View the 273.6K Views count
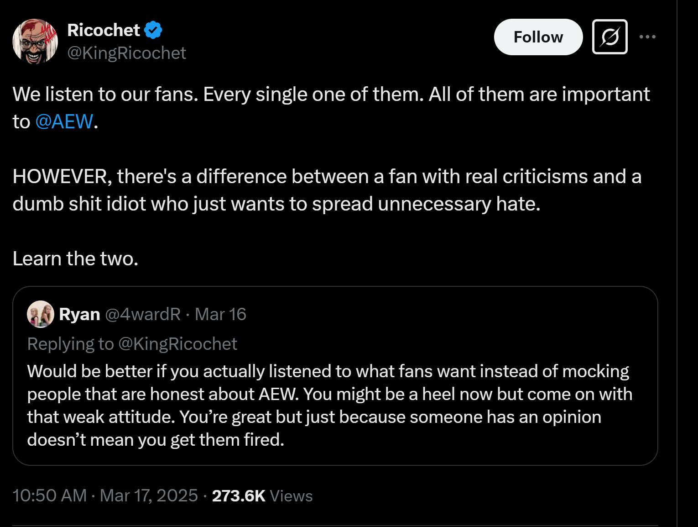The width and height of the screenshot is (698, 527). coord(262,496)
